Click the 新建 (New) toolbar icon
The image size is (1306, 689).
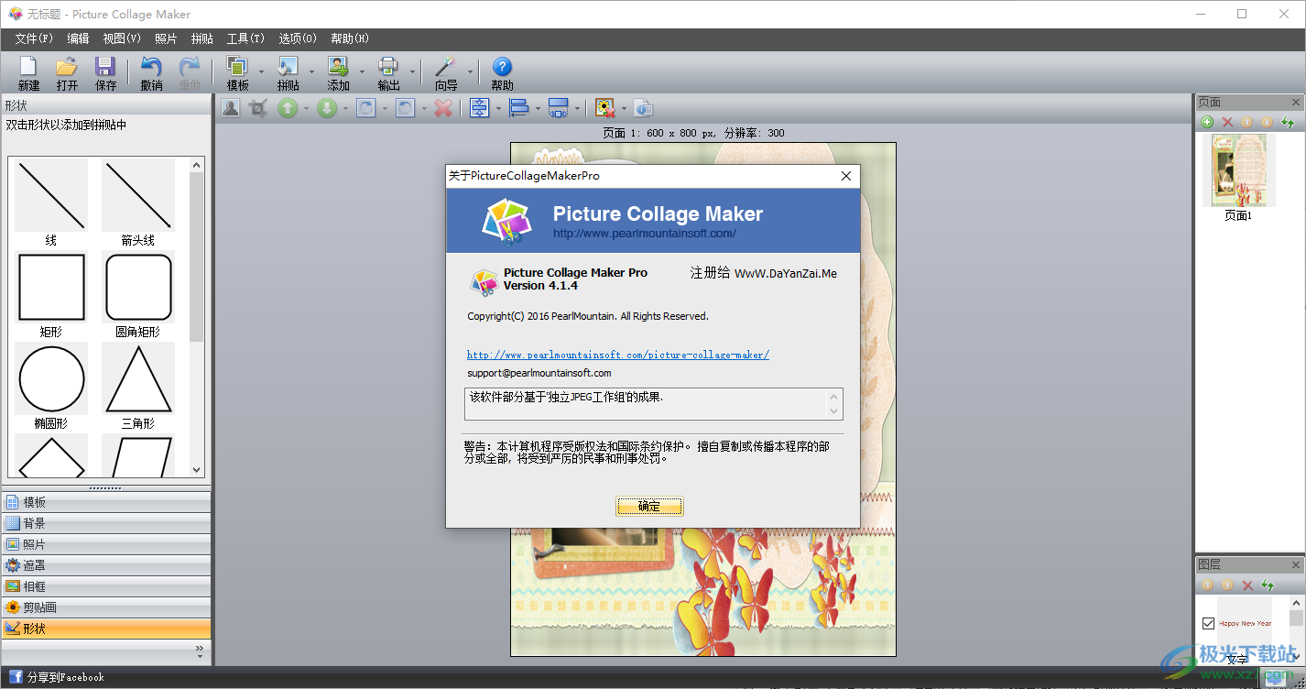click(x=28, y=67)
